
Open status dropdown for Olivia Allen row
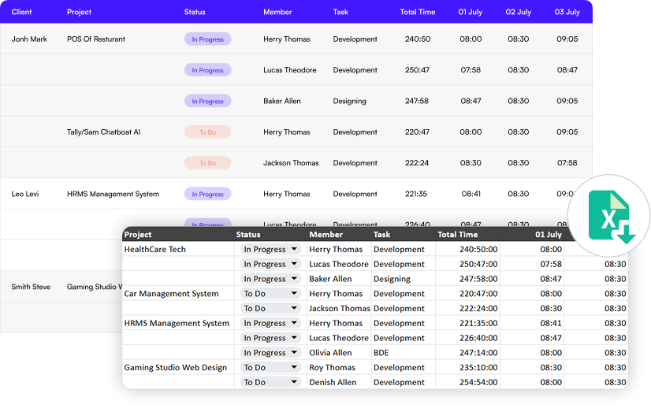270,353
